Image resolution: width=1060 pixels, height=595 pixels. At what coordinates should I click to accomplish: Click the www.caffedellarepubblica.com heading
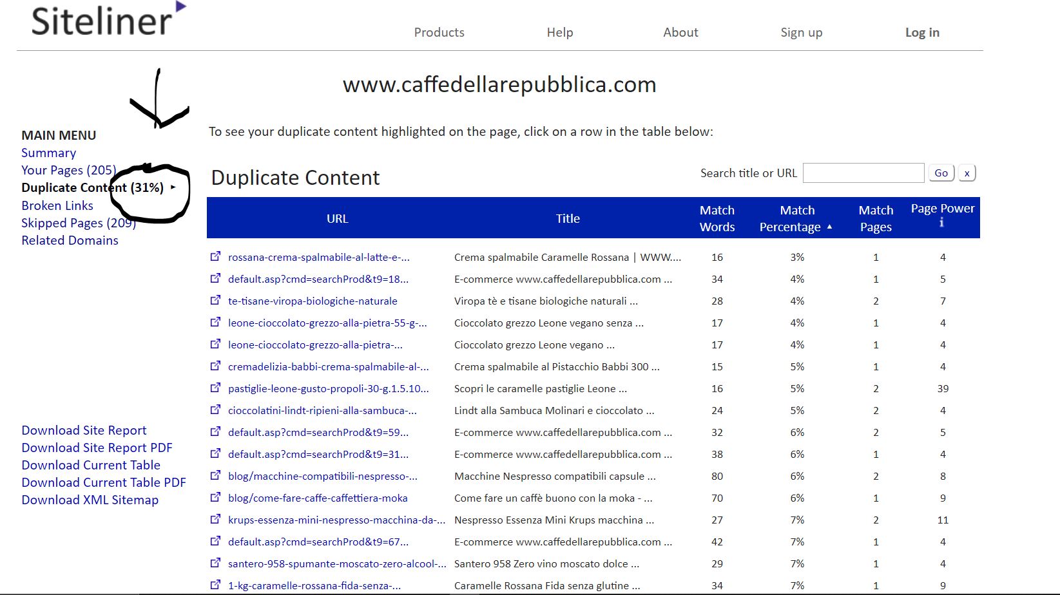[x=499, y=84]
